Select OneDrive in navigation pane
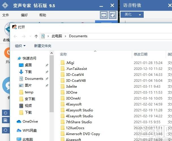The image size is (172, 141). [27, 122]
